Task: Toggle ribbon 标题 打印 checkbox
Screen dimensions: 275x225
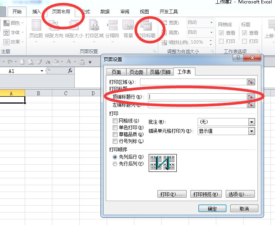Action: pos(244,41)
